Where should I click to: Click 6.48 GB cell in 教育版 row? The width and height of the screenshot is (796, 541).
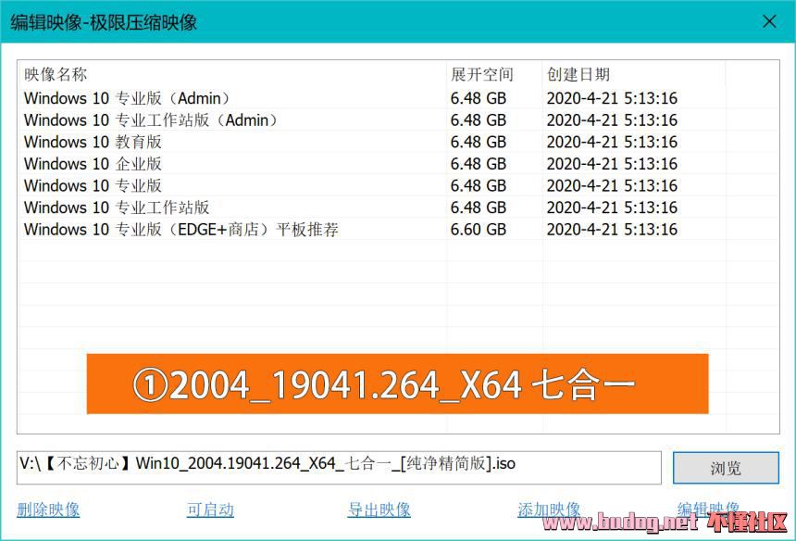tap(479, 142)
